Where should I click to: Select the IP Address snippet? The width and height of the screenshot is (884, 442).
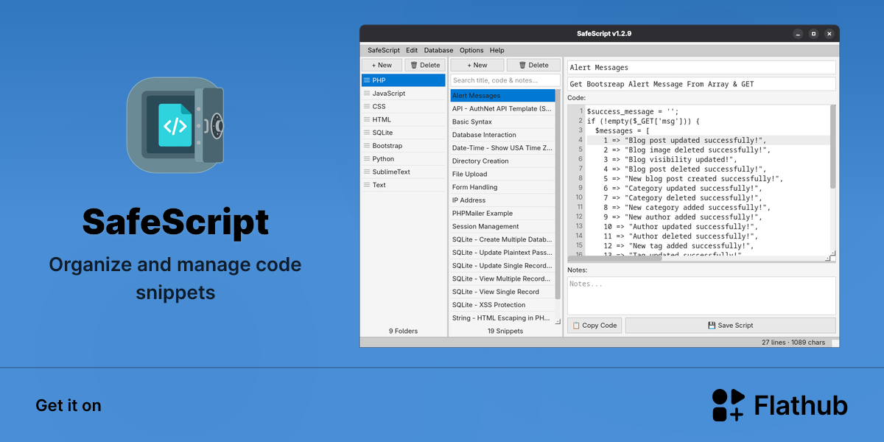click(502, 200)
